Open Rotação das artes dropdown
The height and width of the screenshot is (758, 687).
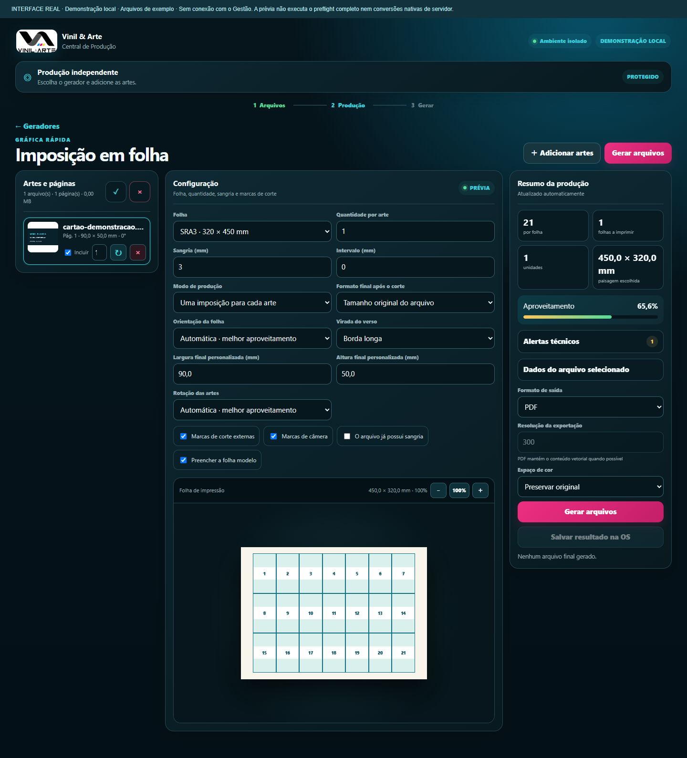tap(252, 410)
